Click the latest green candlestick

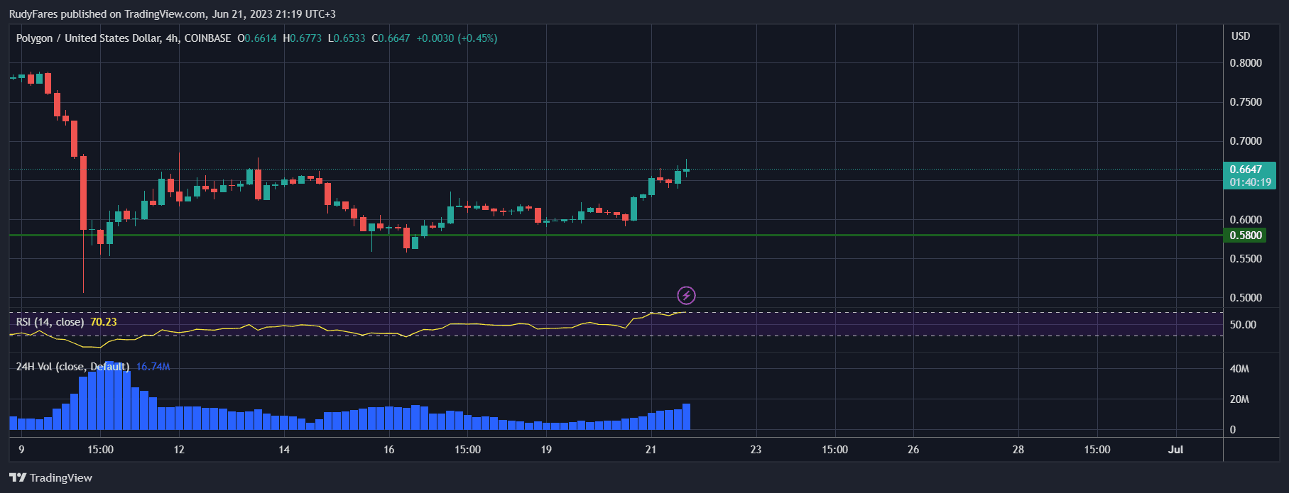(686, 170)
